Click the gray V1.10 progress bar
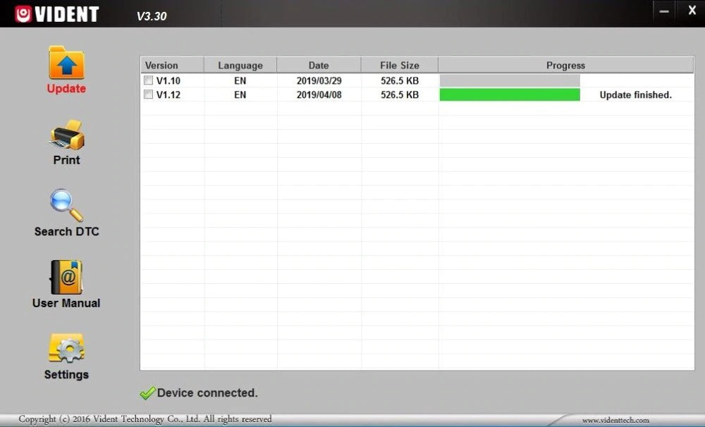 510,81
